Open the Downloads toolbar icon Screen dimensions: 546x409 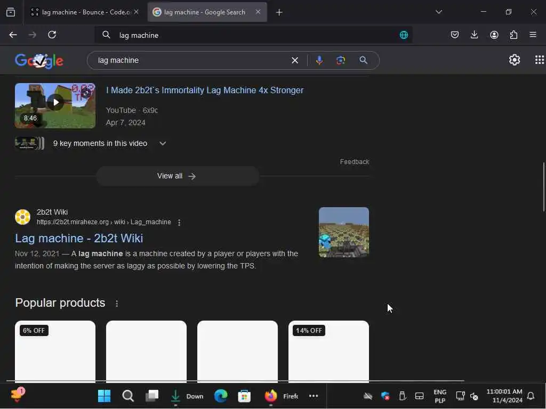coord(474,35)
